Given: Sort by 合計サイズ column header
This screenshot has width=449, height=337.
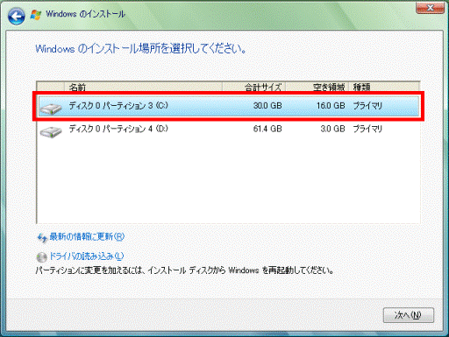Looking at the screenshot, I should click(253, 87).
